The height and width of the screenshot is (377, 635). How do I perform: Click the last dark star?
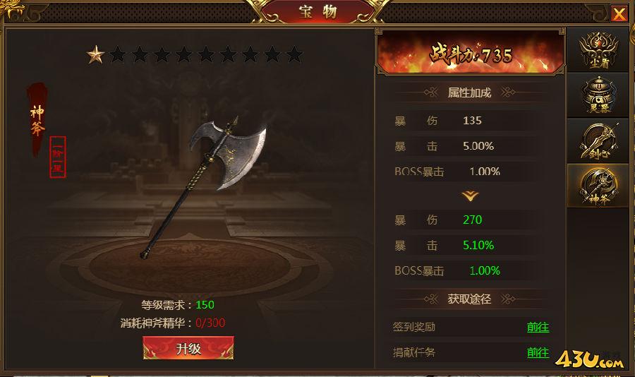tap(294, 54)
